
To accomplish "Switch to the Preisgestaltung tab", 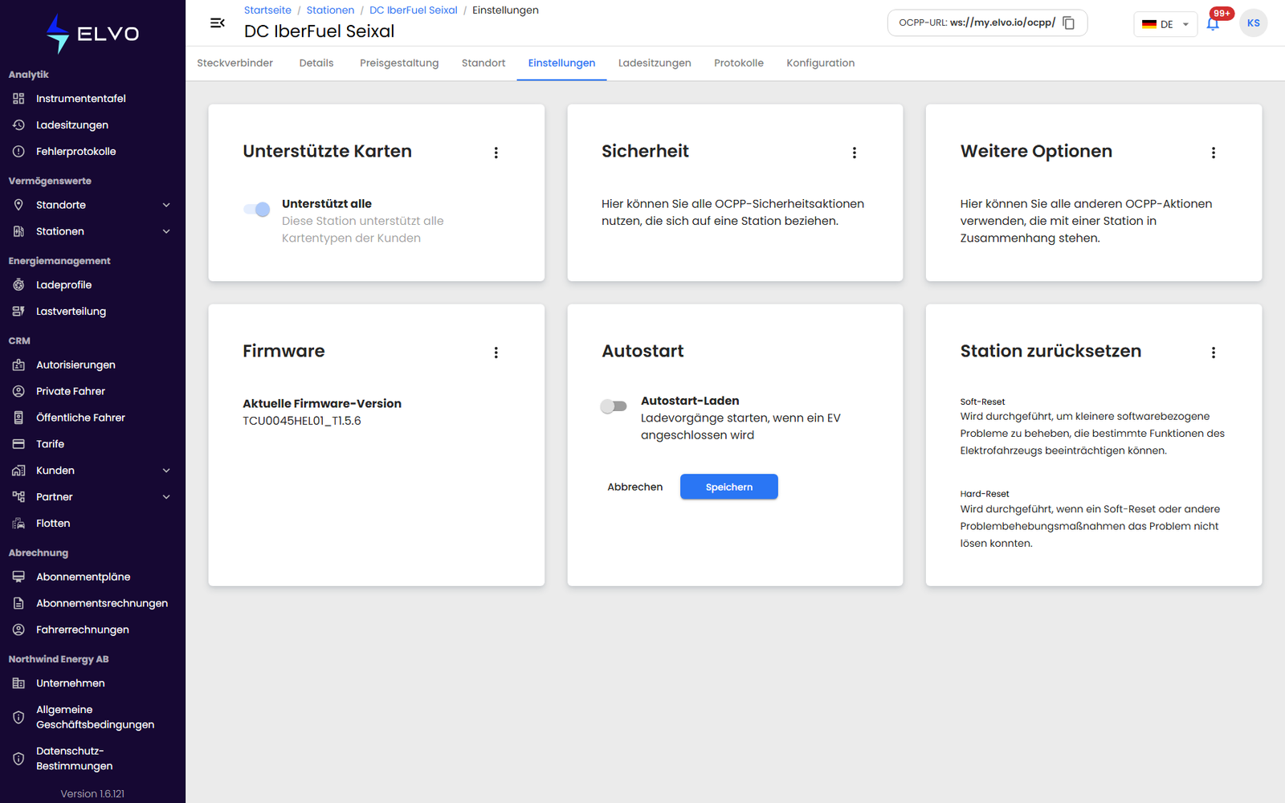I will (399, 63).
